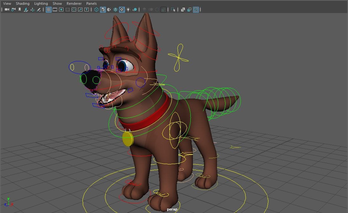This screenshot has height=213, width=348.
Task: Toggle use all lights
Action: pyautogui.click(x=128, y=10)
